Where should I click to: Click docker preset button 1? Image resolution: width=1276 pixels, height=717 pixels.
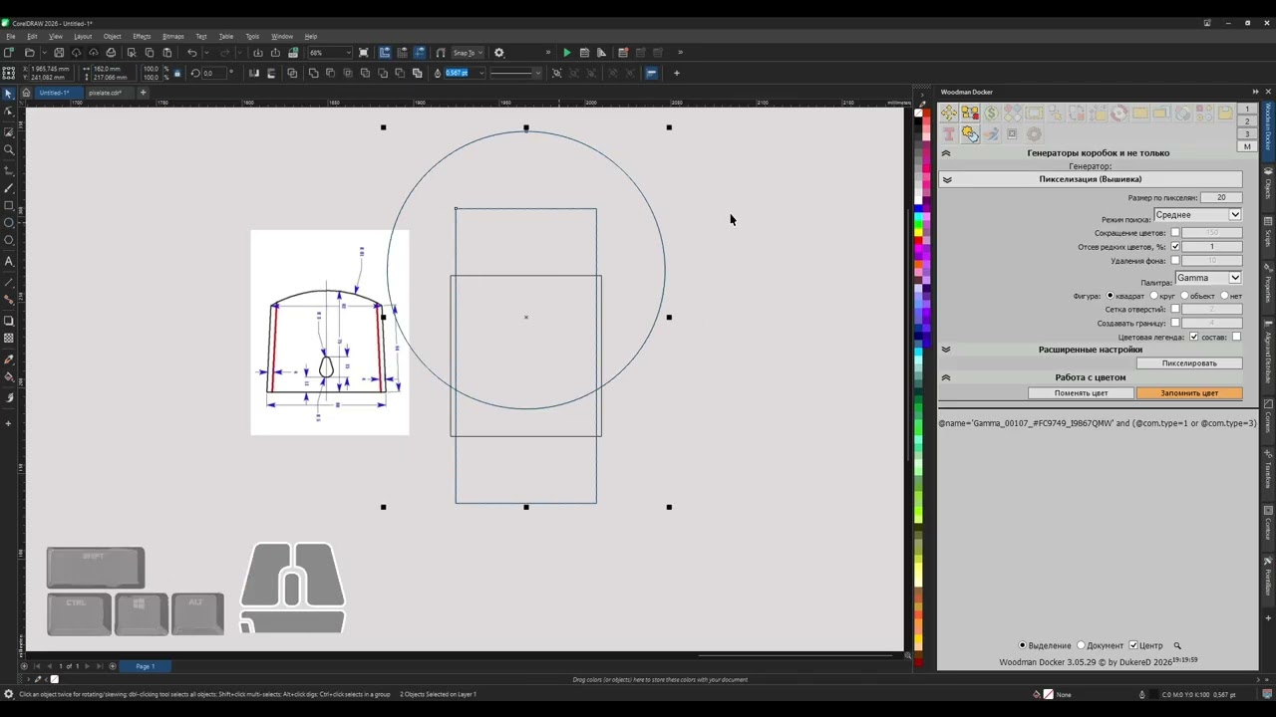[1247, 109]
